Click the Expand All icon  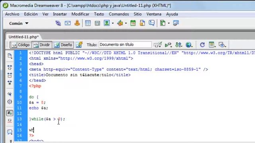[10, 83]
